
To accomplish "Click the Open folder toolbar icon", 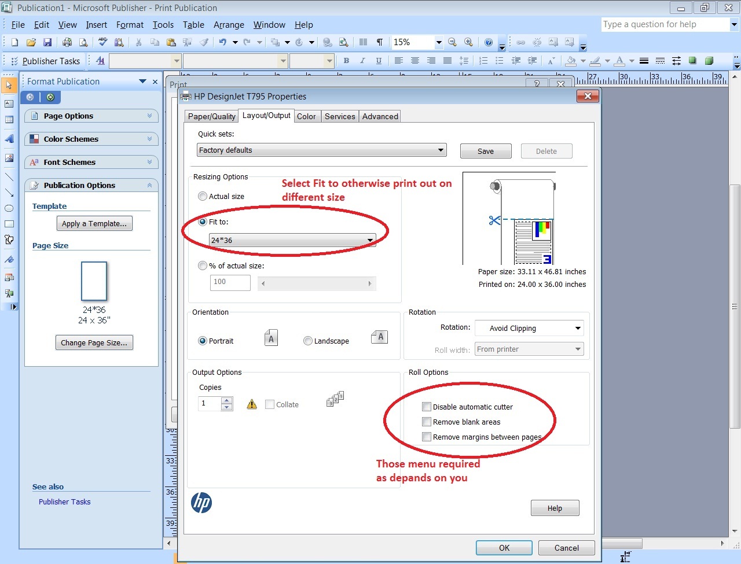I will coord(31,42).
